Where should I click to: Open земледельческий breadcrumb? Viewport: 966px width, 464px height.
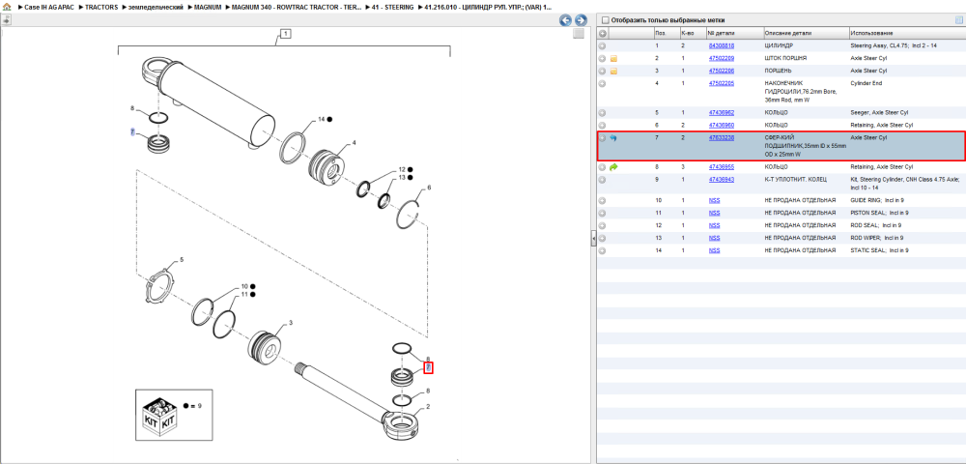pos(155,7)
